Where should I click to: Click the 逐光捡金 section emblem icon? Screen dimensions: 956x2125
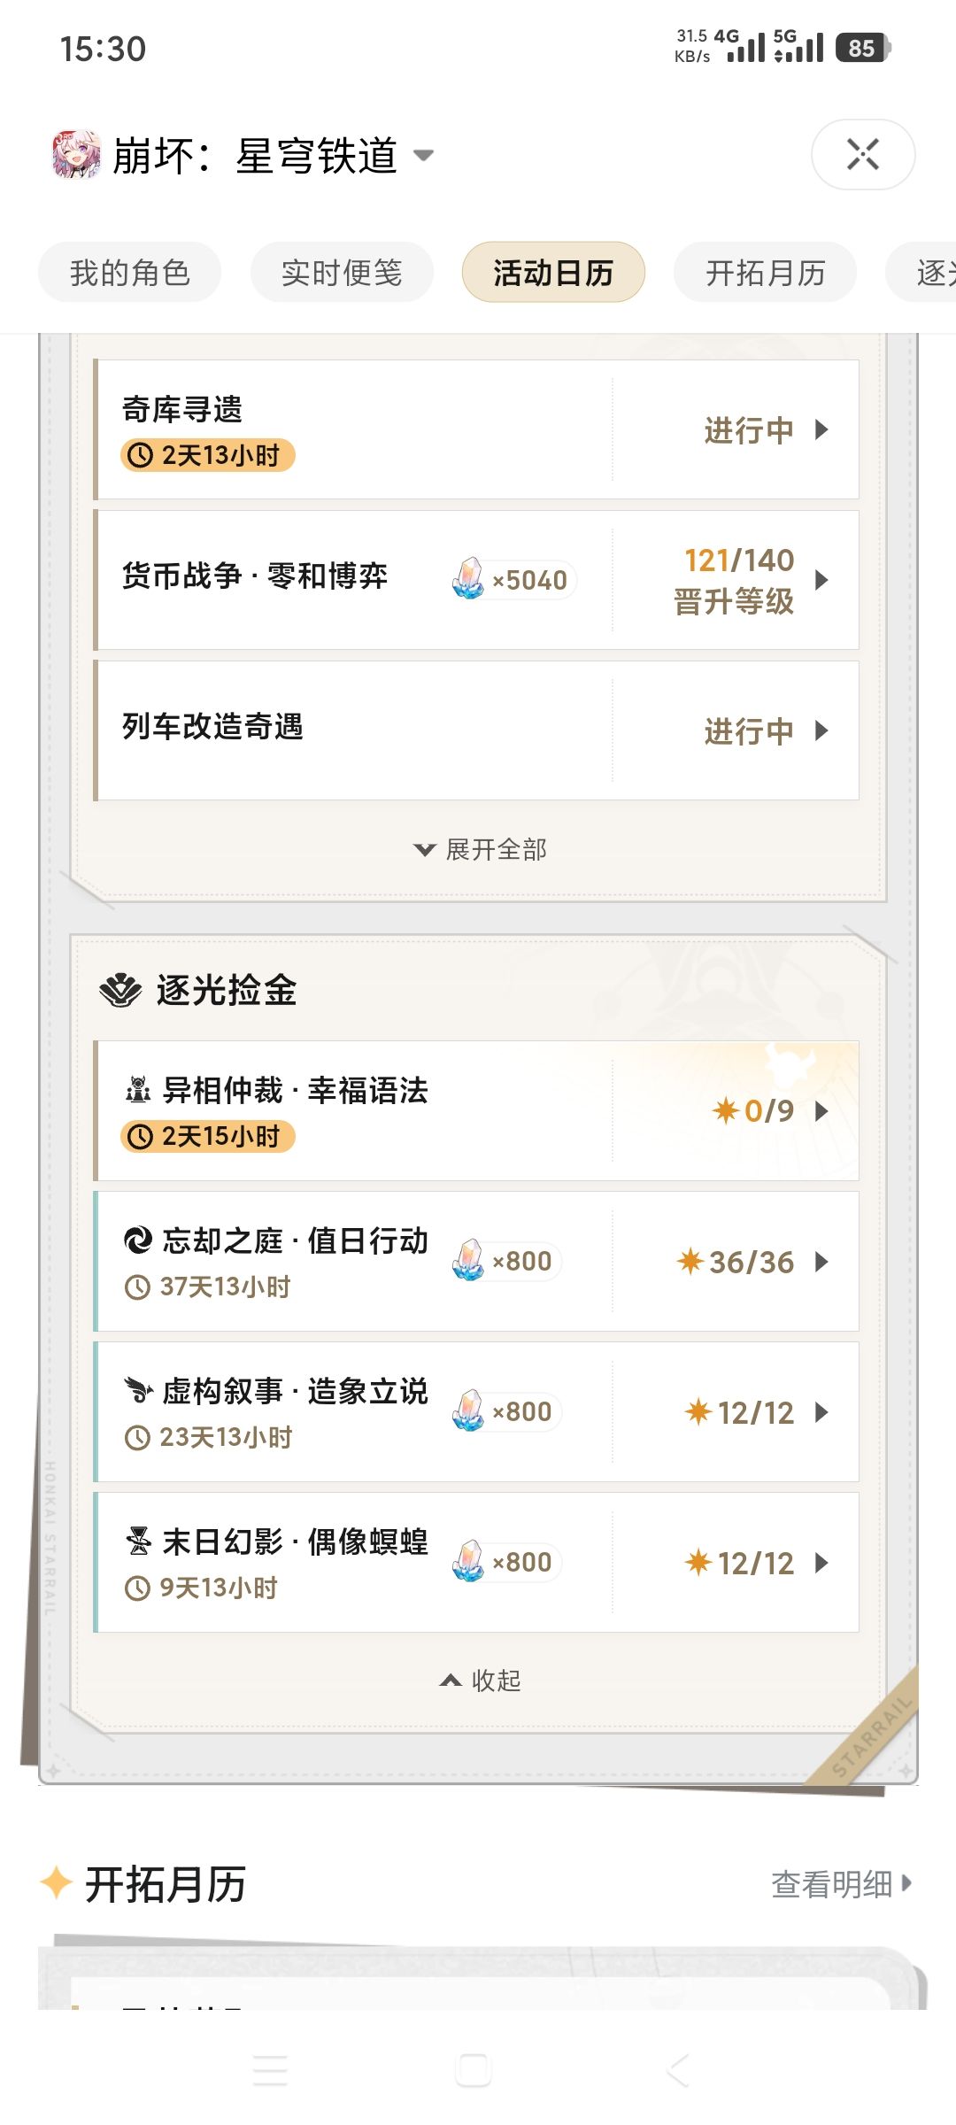click(x=120, y=990)
